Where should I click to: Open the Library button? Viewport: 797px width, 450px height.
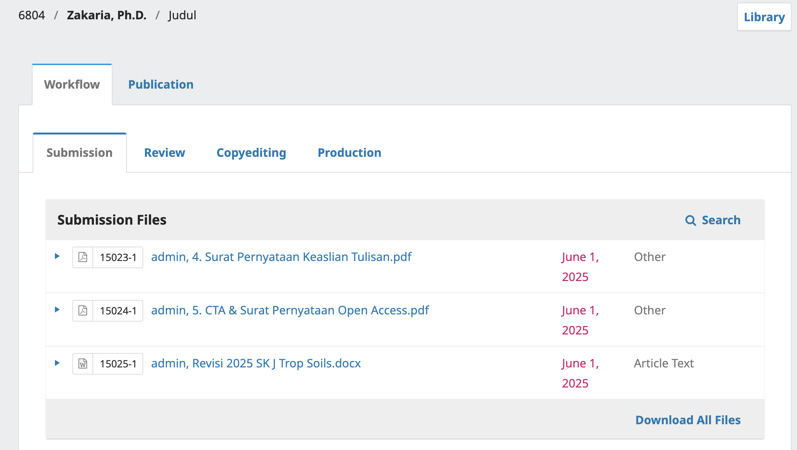pos(764,17)
